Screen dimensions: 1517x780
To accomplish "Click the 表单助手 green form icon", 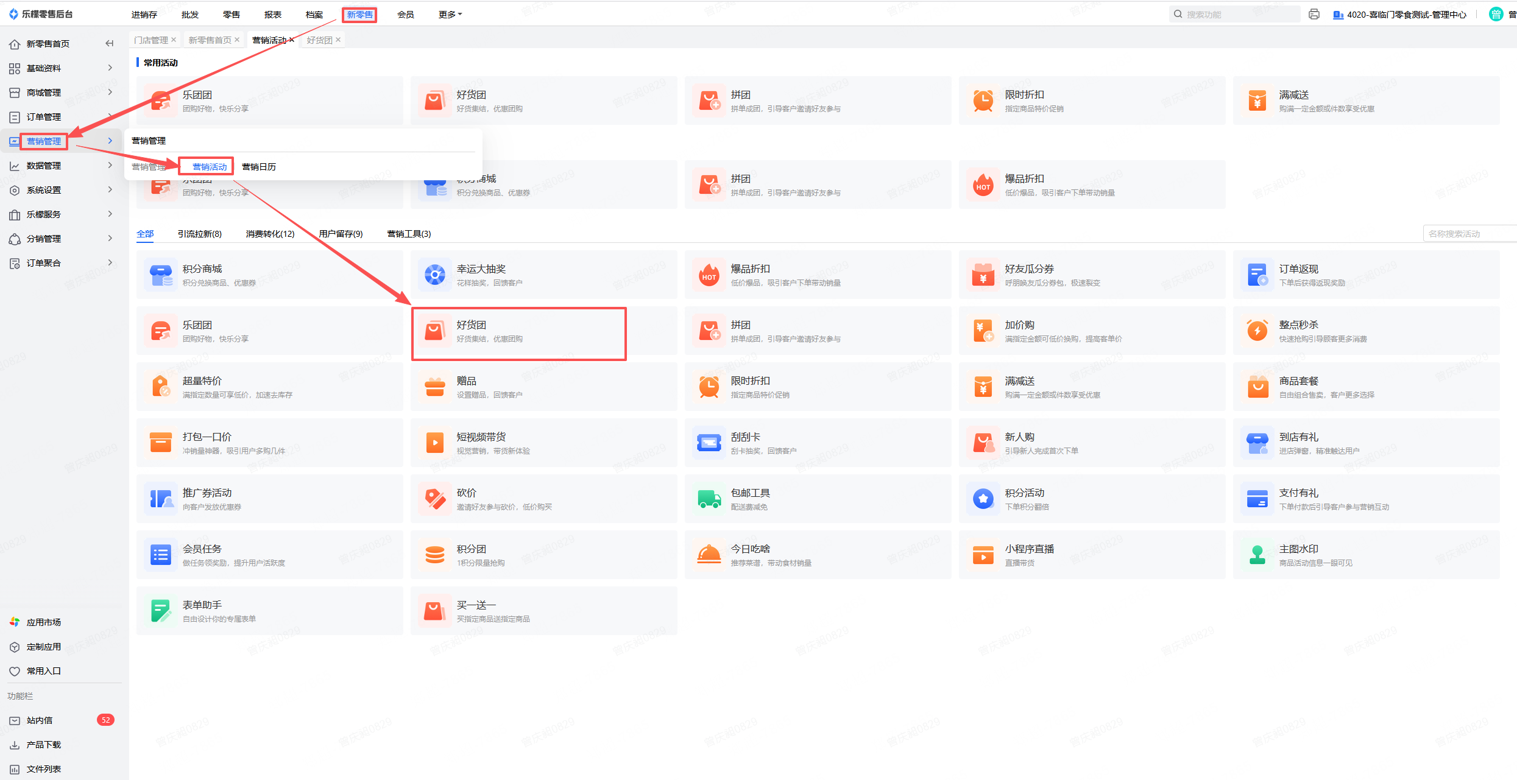I will coord(161,611).
